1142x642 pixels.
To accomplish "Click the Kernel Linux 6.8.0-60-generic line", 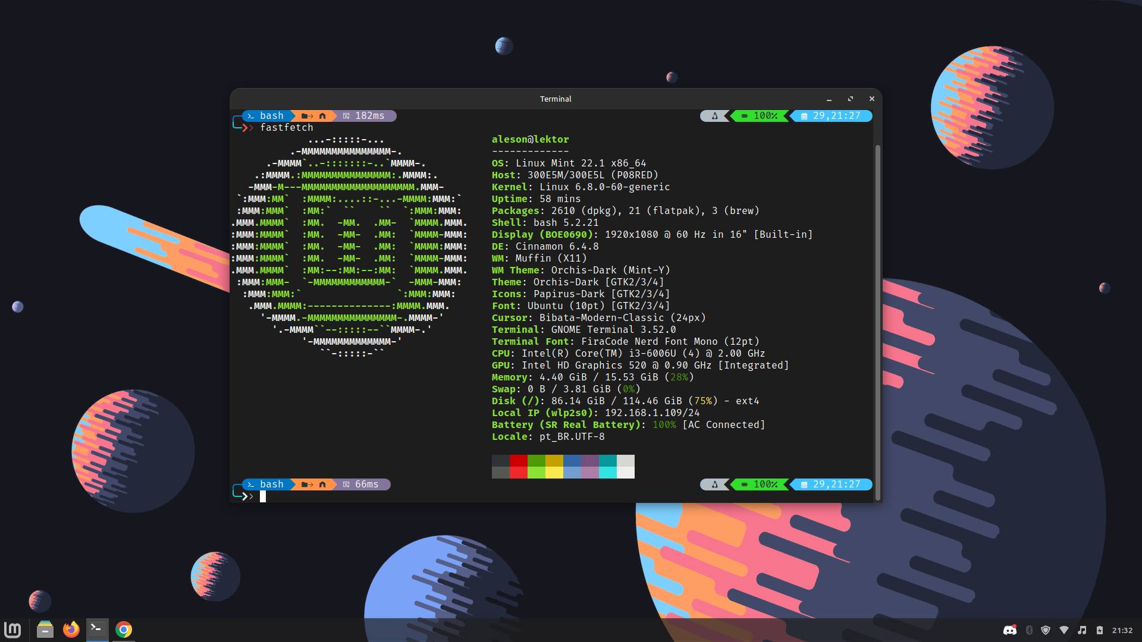I will point(581,187).
